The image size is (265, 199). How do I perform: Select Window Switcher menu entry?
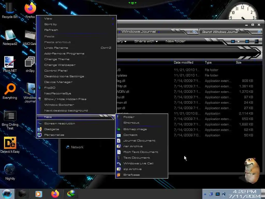tap(76, 105)
